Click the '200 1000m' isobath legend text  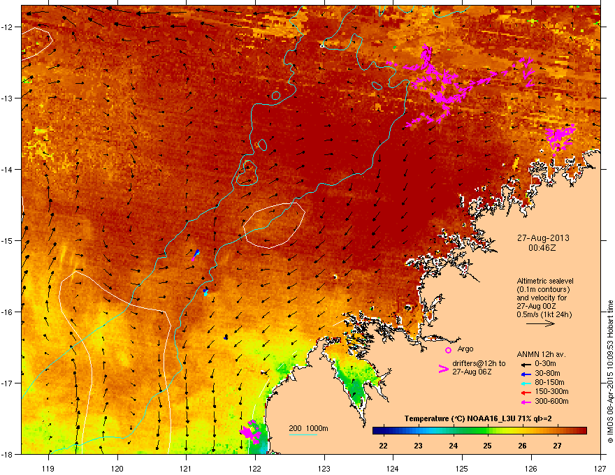tap(308, 428)
